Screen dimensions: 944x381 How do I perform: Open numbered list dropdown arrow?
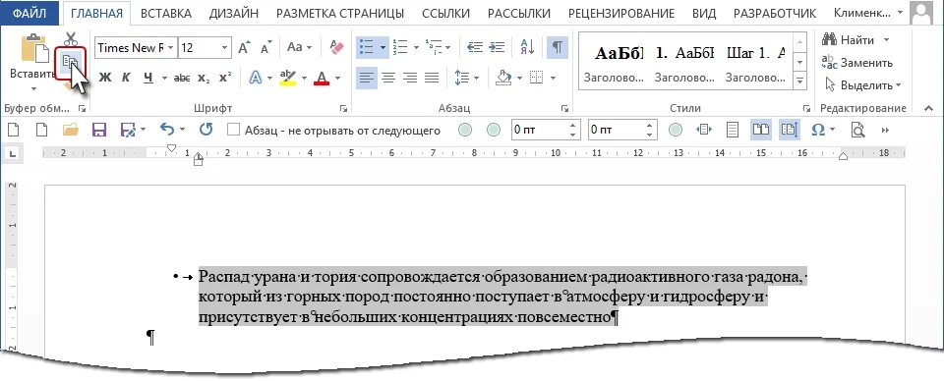pyautogui.click(x=416, y=47)
